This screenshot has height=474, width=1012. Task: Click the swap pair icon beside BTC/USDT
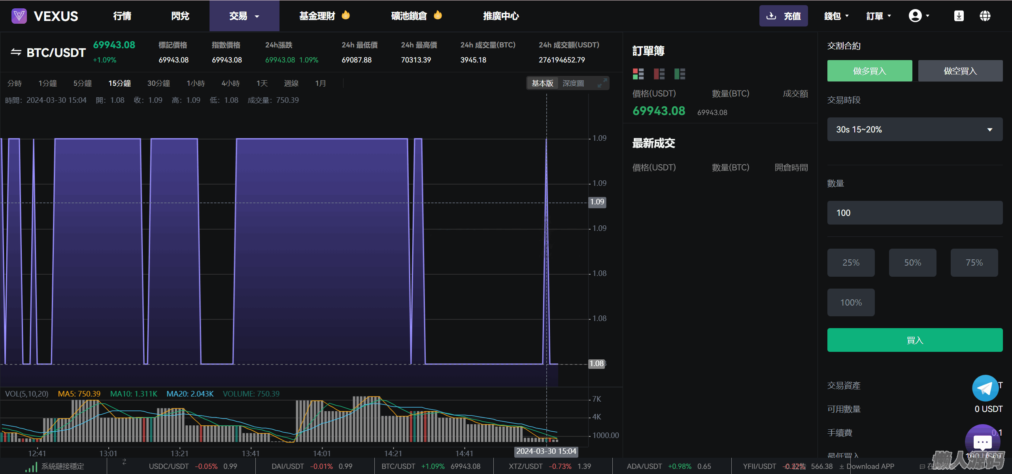click(x=16, y=52)
